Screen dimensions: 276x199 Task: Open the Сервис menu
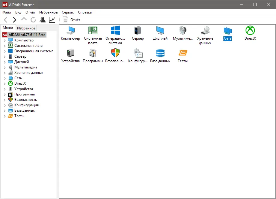click(x=67, y=12)
